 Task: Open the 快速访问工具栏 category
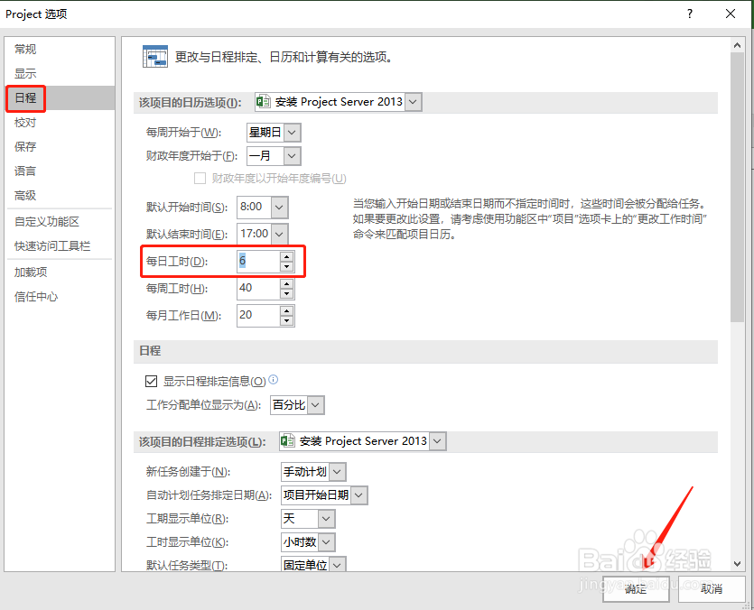pyautogui.click(x=61, y=246)
